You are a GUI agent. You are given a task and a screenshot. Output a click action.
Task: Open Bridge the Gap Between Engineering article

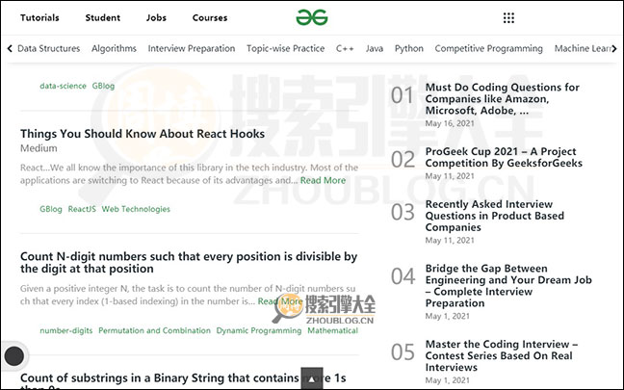[508, 286]
